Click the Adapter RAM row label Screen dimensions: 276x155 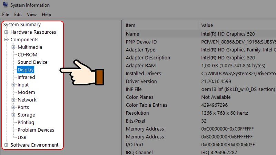coord(141,65)
